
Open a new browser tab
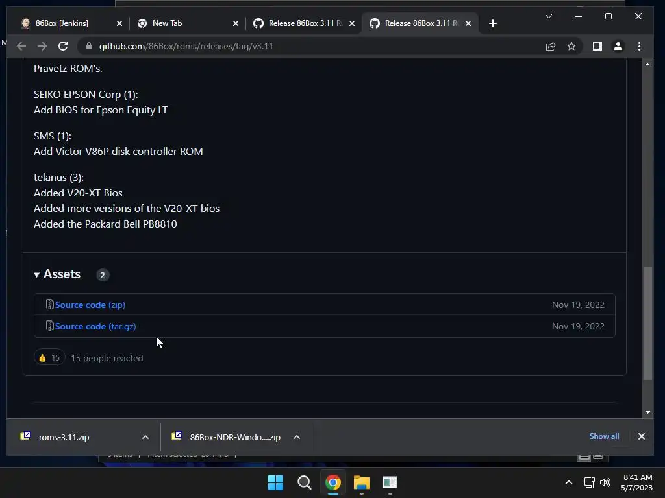click(x=492, y=23)
